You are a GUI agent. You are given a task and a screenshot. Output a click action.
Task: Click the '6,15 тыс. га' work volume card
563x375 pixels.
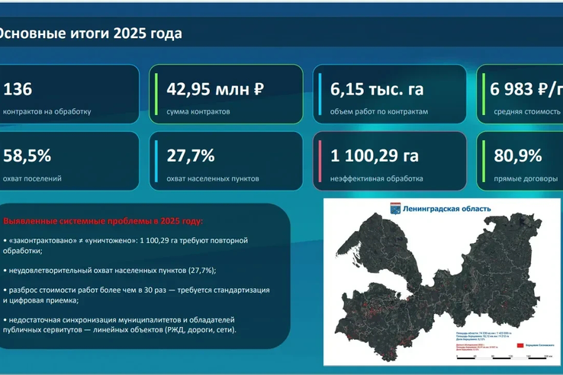[x=389, y=95]
